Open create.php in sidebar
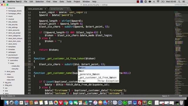Image resolution: width=188 pixels, height=106 pixels. pyautogui.click(x=16, y=66)
